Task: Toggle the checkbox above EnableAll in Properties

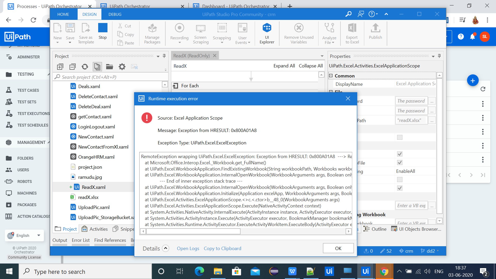Action: (400, 162)
